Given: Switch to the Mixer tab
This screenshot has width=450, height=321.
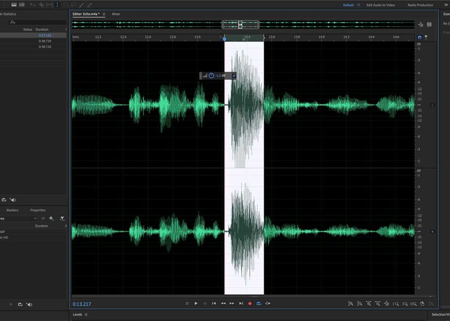Looking at the screenshot, I should click(x=116, y=14).
